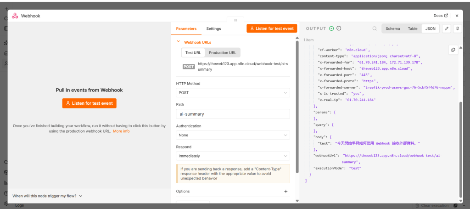Select the "x-forwarded-proto" value https

(x=369, y=81)
